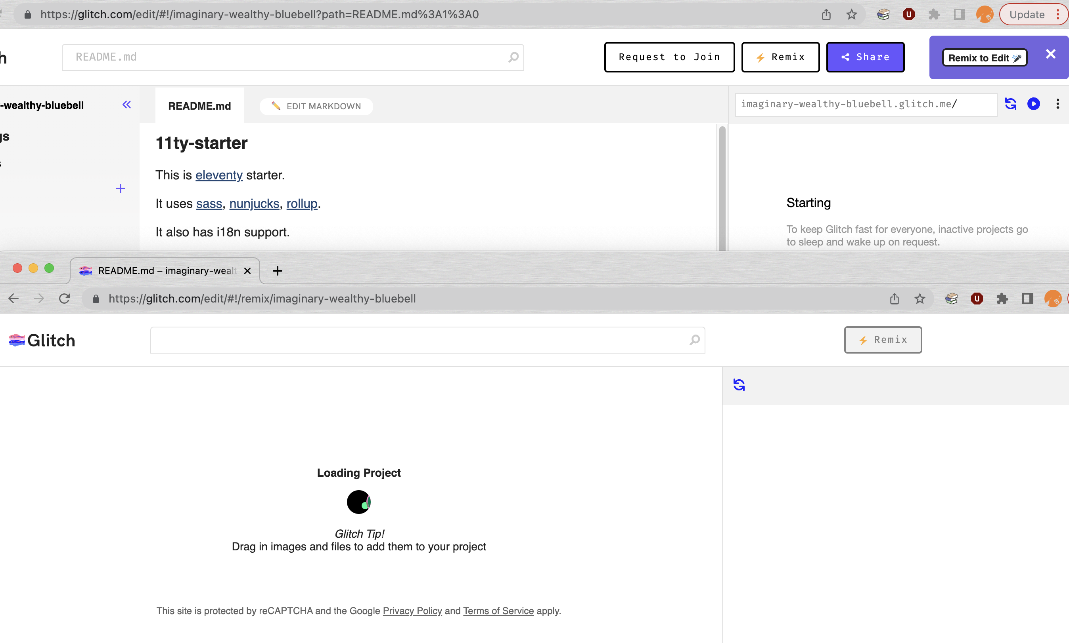Collapse sidebar with double-chevron icon
Image resolution: width=1069 pixels, height=643 pixels.
[x=126, y=105]
